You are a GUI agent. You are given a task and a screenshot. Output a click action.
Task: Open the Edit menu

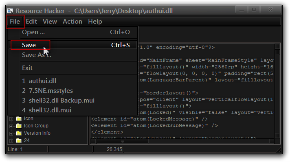click(31, 22)
